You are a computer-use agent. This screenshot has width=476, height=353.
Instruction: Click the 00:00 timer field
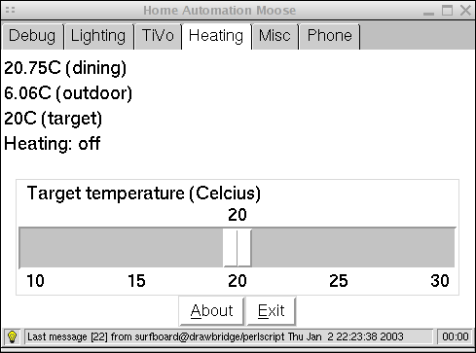pyautogui.click(x=456, y=336)
